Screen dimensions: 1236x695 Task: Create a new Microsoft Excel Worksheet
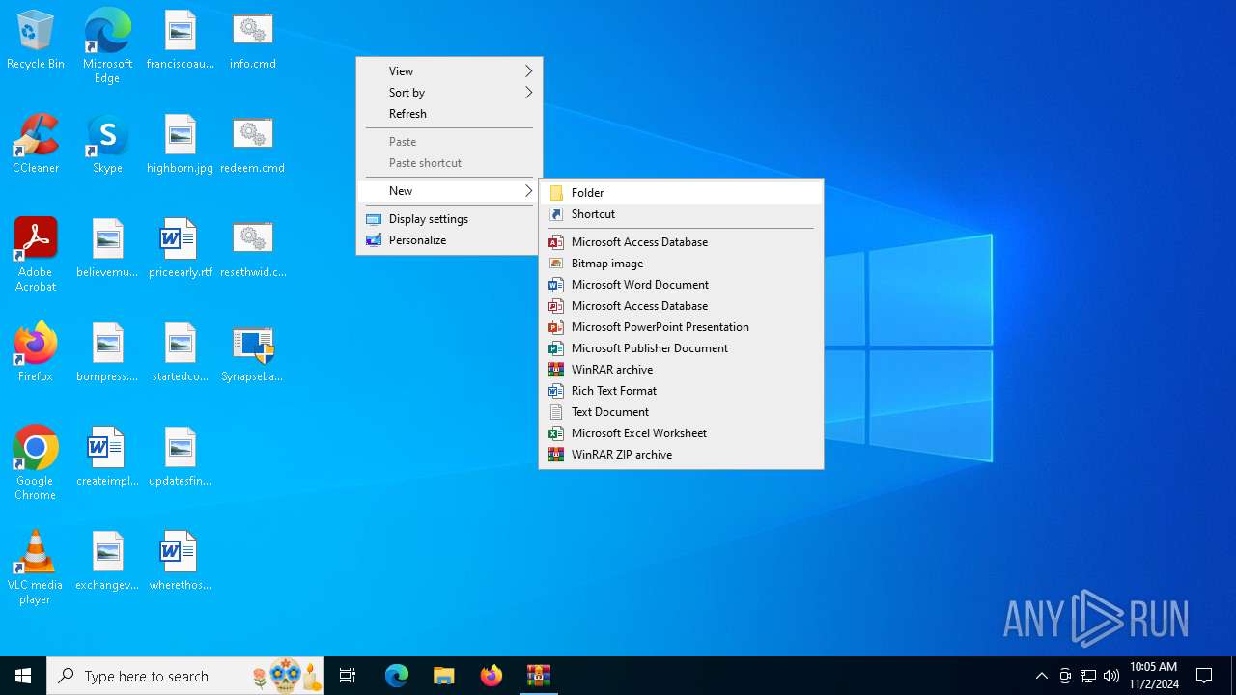click(x=681, y=433)
